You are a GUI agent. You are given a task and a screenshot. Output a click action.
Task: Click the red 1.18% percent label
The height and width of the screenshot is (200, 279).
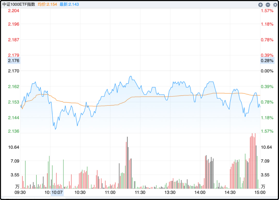[x=267, y=24]
